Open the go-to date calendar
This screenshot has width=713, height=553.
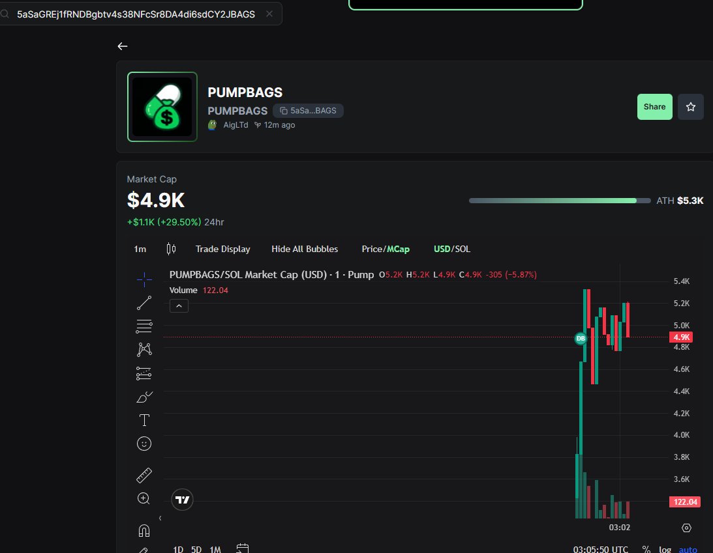pos(243,548)
